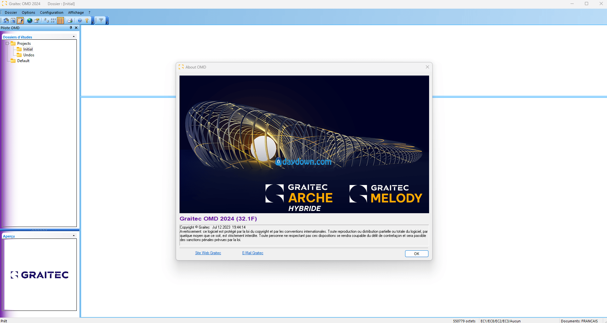Click the printer icon in the toolbar
This screenshot has height=323, width=607.
click(x=70, y=20)
